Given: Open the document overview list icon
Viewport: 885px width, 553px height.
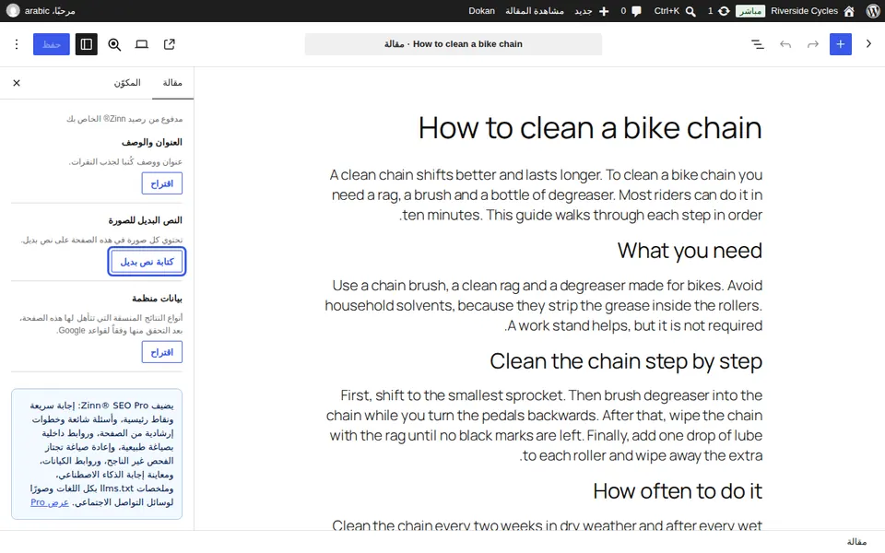Looking at the screenshot, I should click(758, 44).
